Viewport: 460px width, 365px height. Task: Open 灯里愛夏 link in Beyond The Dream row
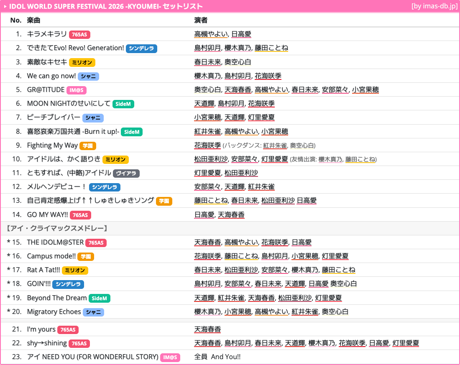click(x=328, y=298)
